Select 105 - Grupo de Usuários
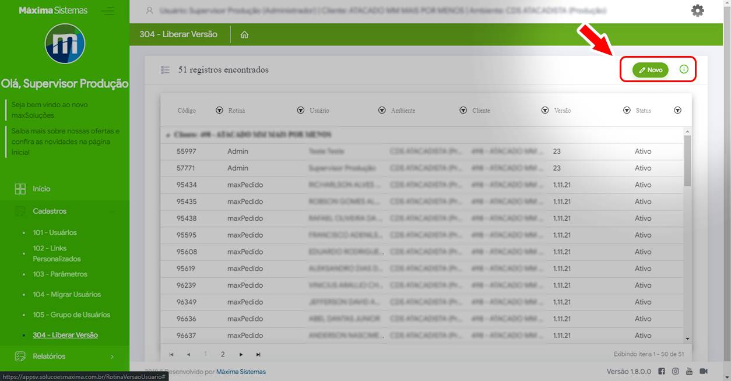The width and height of the screenshot is (731, 381). click(x=71, y=315)
